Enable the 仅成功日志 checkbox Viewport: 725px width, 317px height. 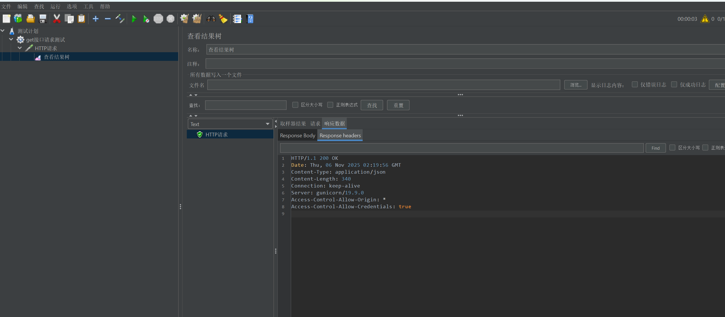674,85
